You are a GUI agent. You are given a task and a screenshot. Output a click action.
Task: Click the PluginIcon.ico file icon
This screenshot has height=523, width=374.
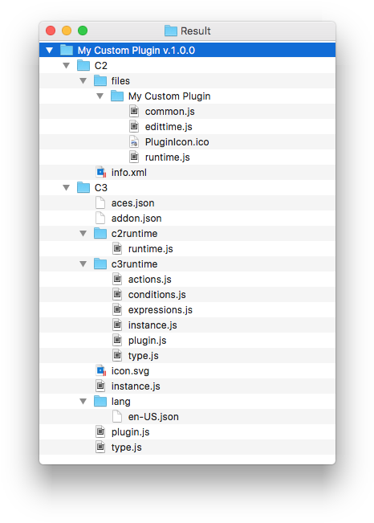(x=134, y=142)
